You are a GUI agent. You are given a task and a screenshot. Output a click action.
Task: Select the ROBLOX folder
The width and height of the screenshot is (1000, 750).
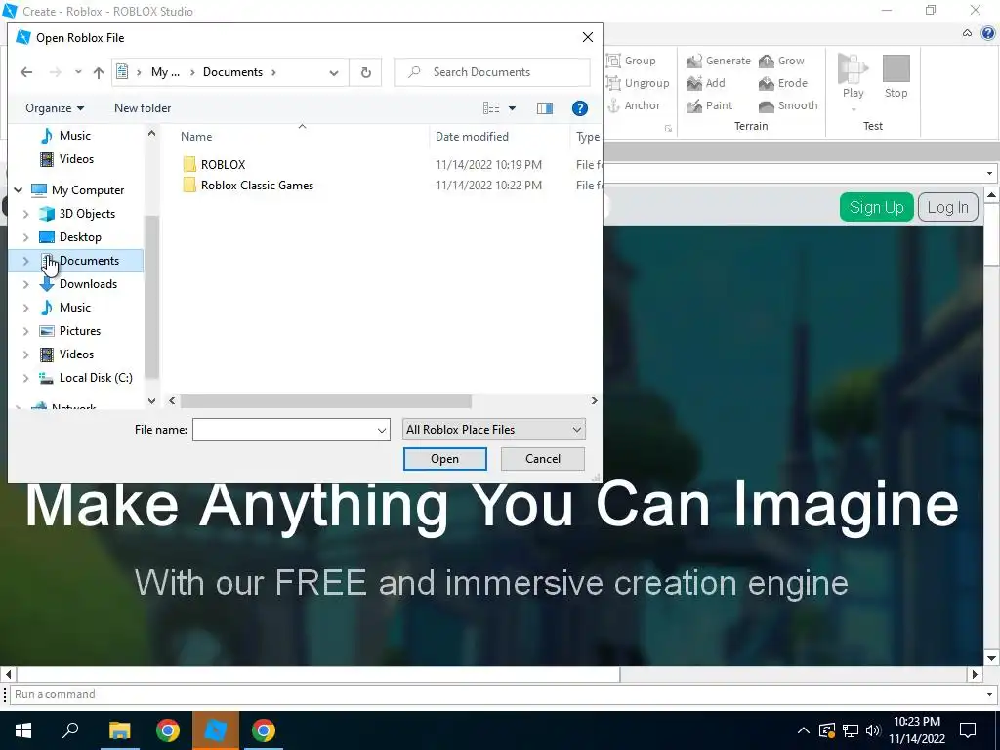223,164
